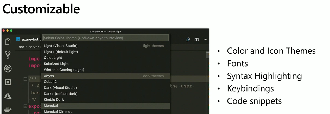
Task: Select the Cobalt2 theme
Action: [x=106, y=82]
